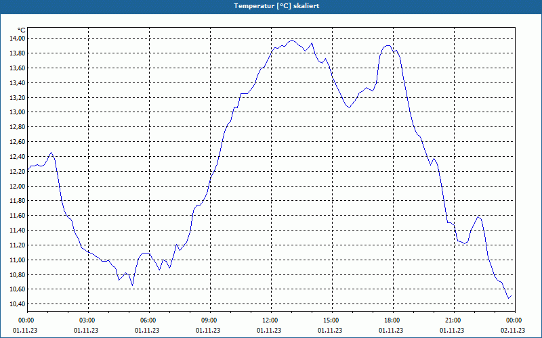Image resolution: width=542 pixels, height=338 pixels.
Task: Select the 10,80 y-axis label
Action: 17,275
